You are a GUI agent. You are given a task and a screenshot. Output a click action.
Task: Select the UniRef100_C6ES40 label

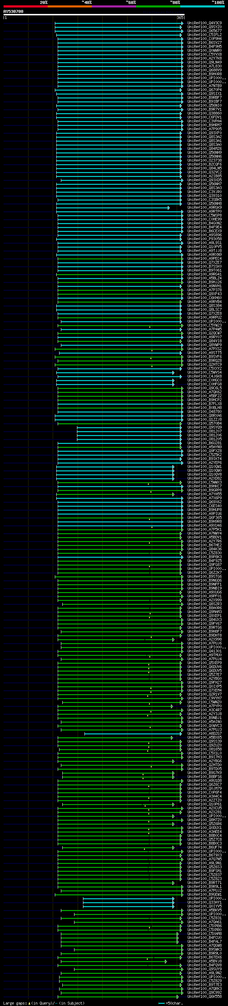click(x=204, y=506)
